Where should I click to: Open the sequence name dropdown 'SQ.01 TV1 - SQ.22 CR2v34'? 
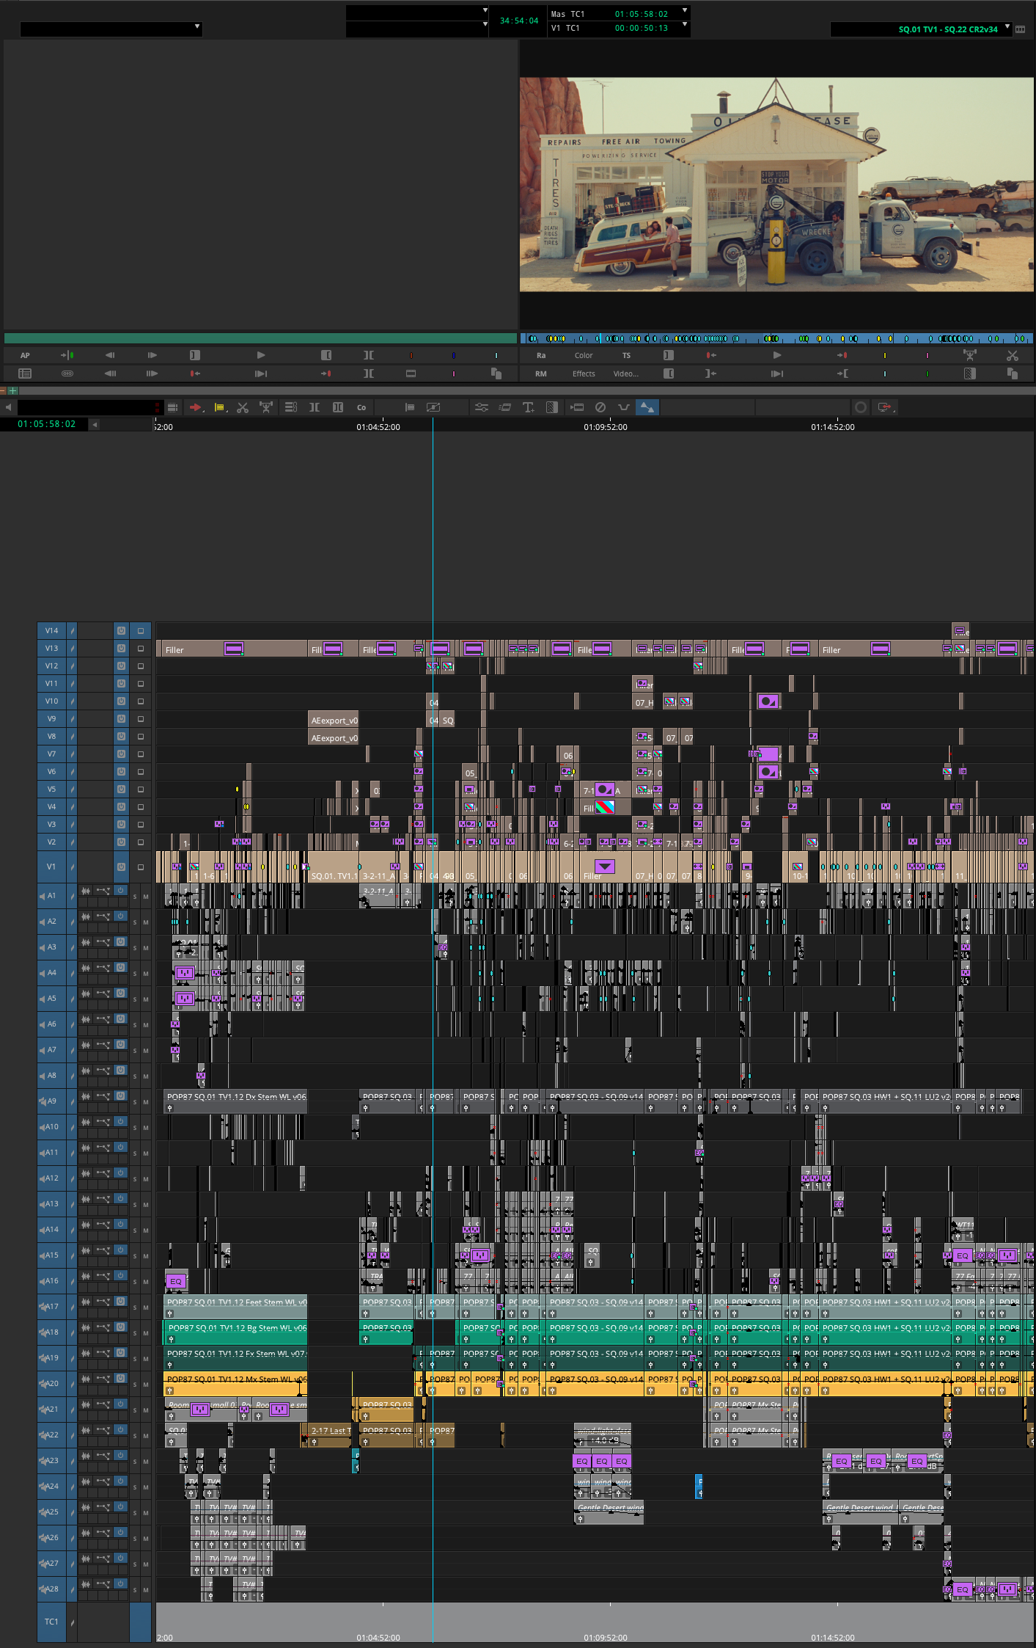[x=921, y=29]
